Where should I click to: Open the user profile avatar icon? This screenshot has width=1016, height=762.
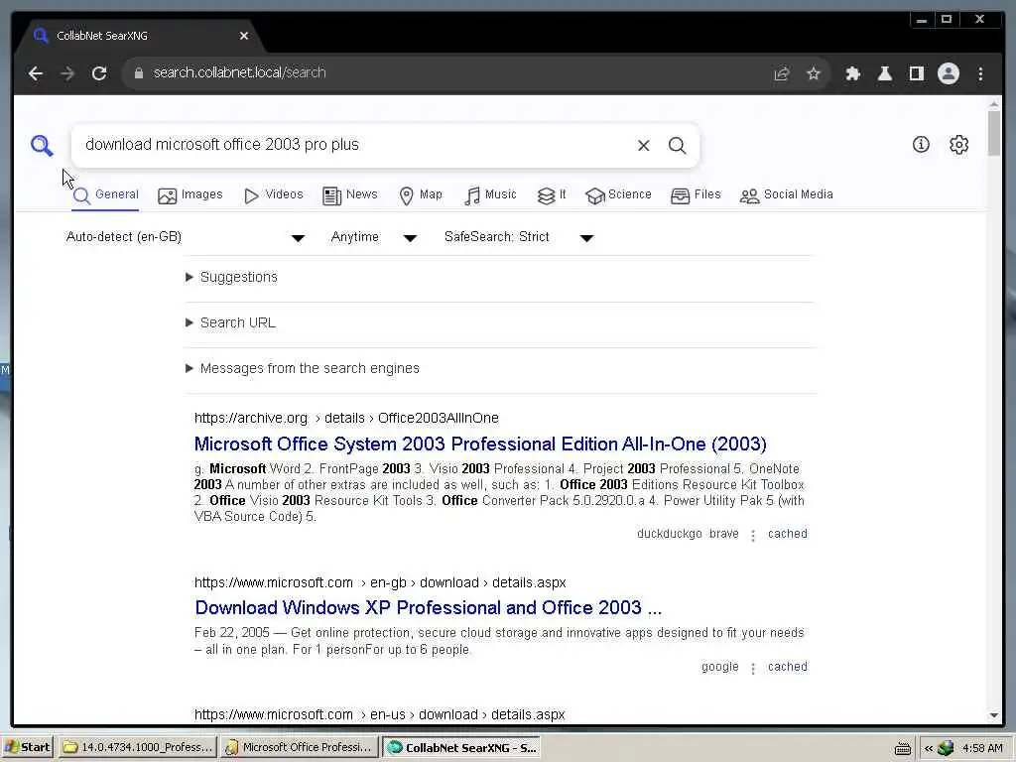click(x=949, y=73)
